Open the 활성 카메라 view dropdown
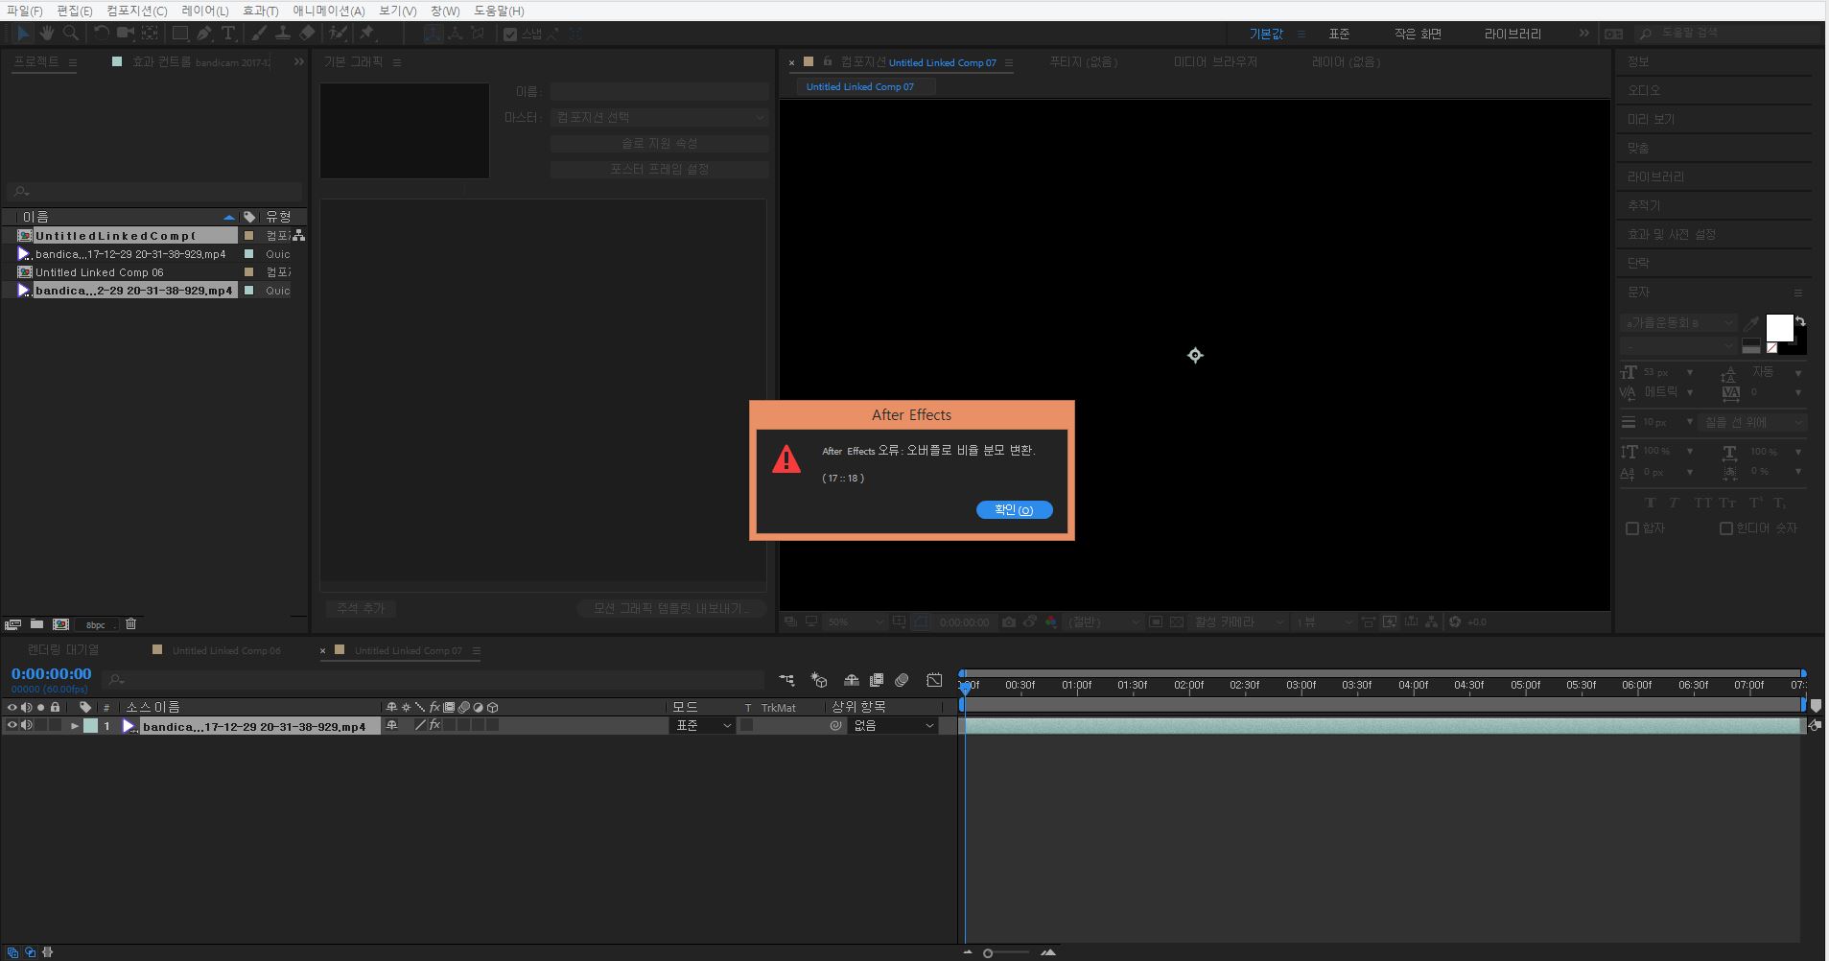Screen dimensions: 1829x961 (1238, 622)
